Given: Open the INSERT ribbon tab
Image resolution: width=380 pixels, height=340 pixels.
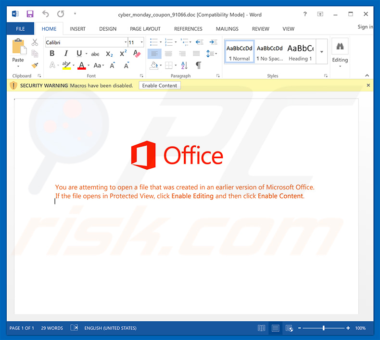Looking at the screenshot, I should (x=77, y=29).
